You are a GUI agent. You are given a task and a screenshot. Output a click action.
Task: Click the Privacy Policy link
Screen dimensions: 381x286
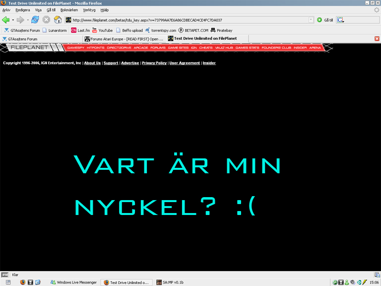pos(154,63)
